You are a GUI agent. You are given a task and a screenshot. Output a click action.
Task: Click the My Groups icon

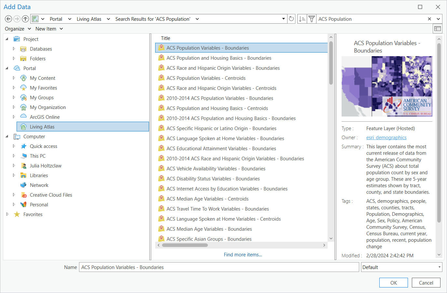click(x=23, y=98)
